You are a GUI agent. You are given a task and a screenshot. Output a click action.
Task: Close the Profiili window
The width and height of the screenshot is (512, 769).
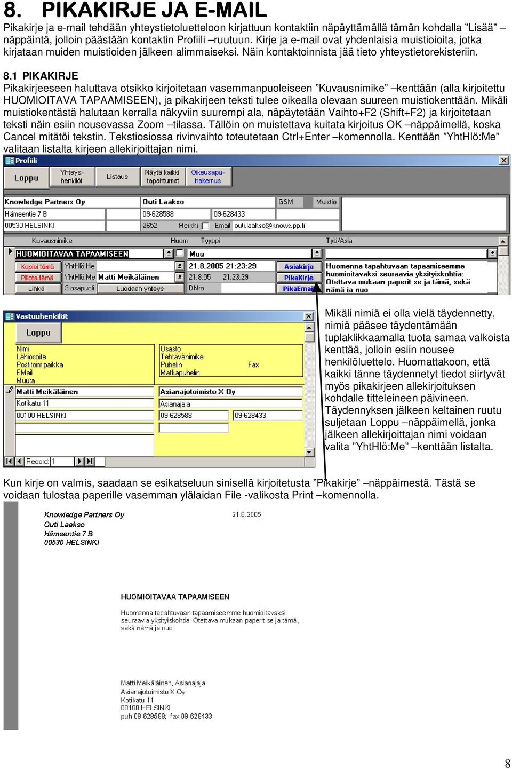point(504,161)
